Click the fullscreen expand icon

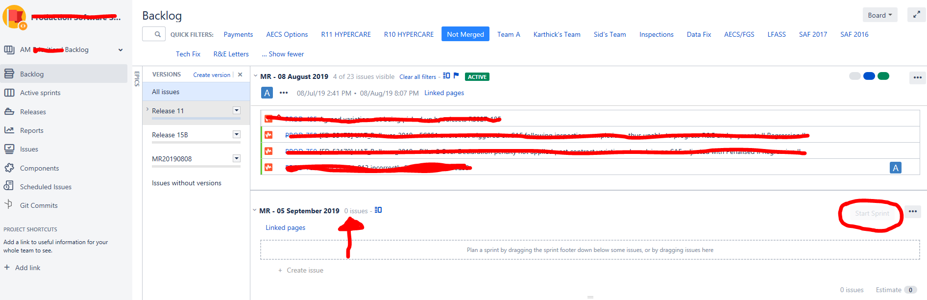916,15
